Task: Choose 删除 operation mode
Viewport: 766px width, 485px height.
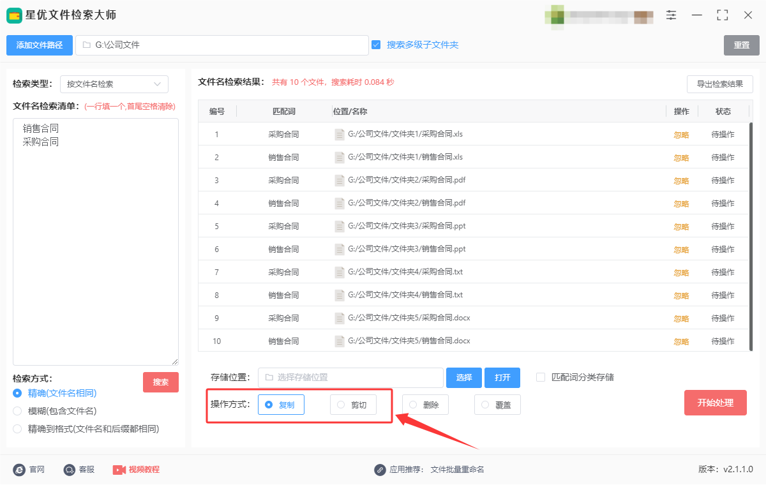Action: tap(425, 405)
